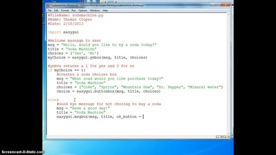The image size is (276, 155).
Task: Click the editor's vertical scrollbar
Action: [229, 74]
